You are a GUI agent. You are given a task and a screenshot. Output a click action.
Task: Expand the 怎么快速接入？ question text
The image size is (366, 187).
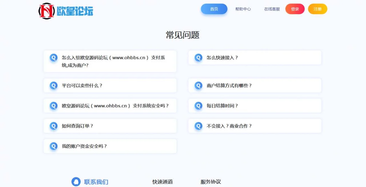pos(222,58)
